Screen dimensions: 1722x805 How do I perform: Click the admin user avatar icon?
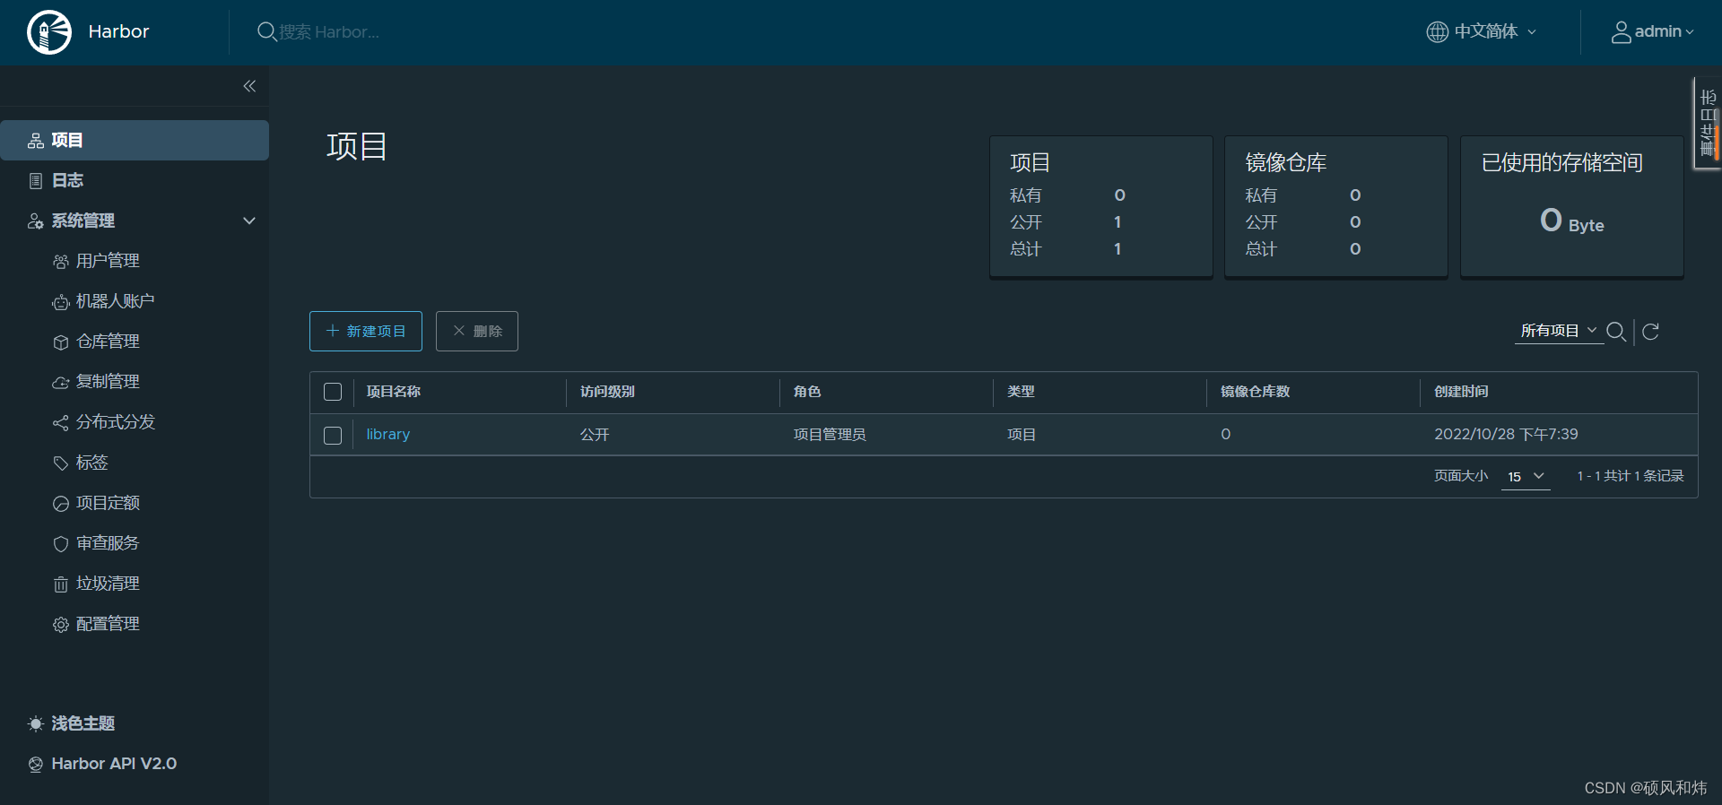pyautogui.click(x=1621, y=32)
